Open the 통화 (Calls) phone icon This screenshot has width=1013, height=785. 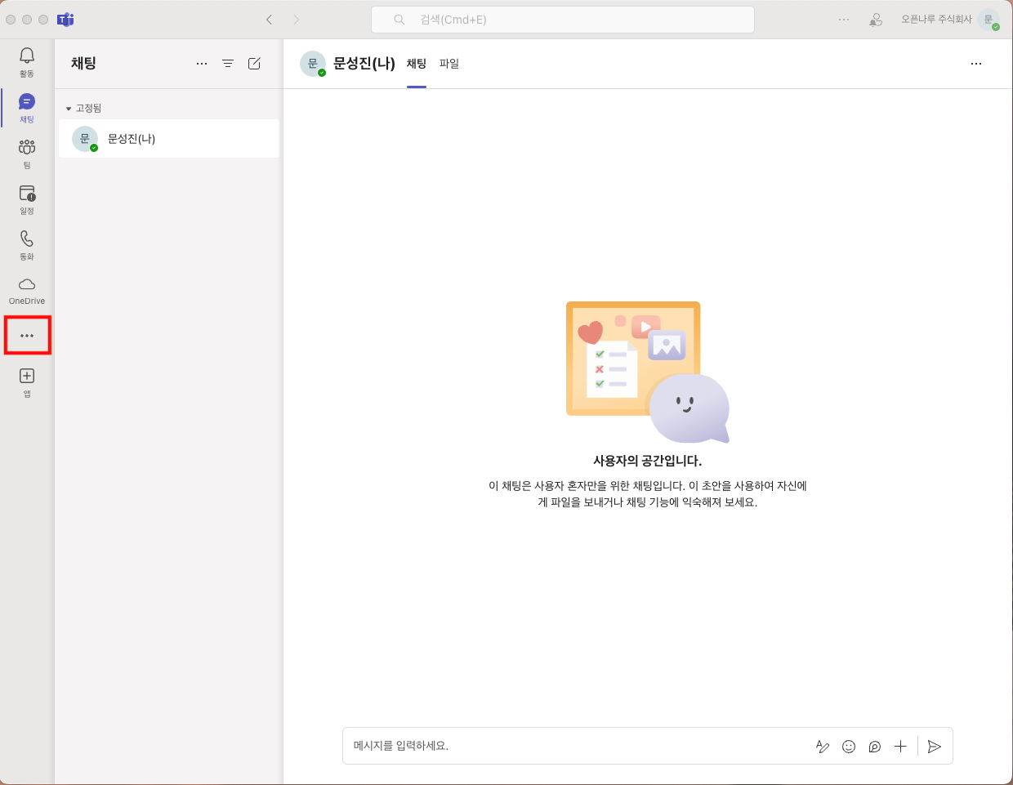tap(27, 244)
